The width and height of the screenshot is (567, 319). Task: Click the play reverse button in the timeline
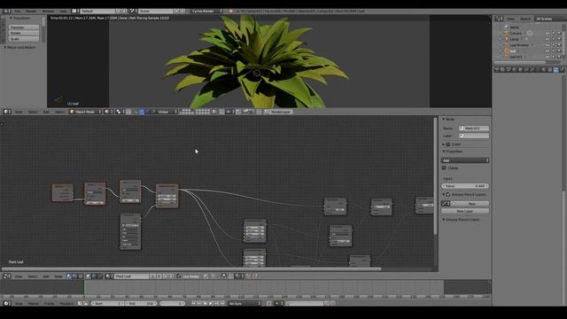point(205,303)
